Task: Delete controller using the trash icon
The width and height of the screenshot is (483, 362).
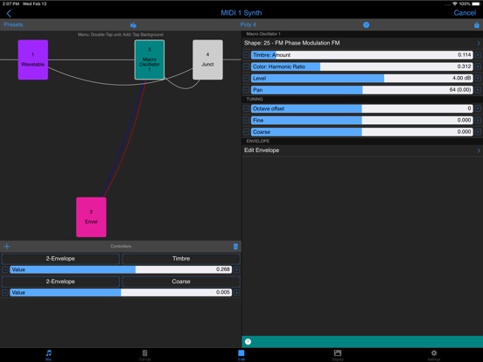Action: 235,247
